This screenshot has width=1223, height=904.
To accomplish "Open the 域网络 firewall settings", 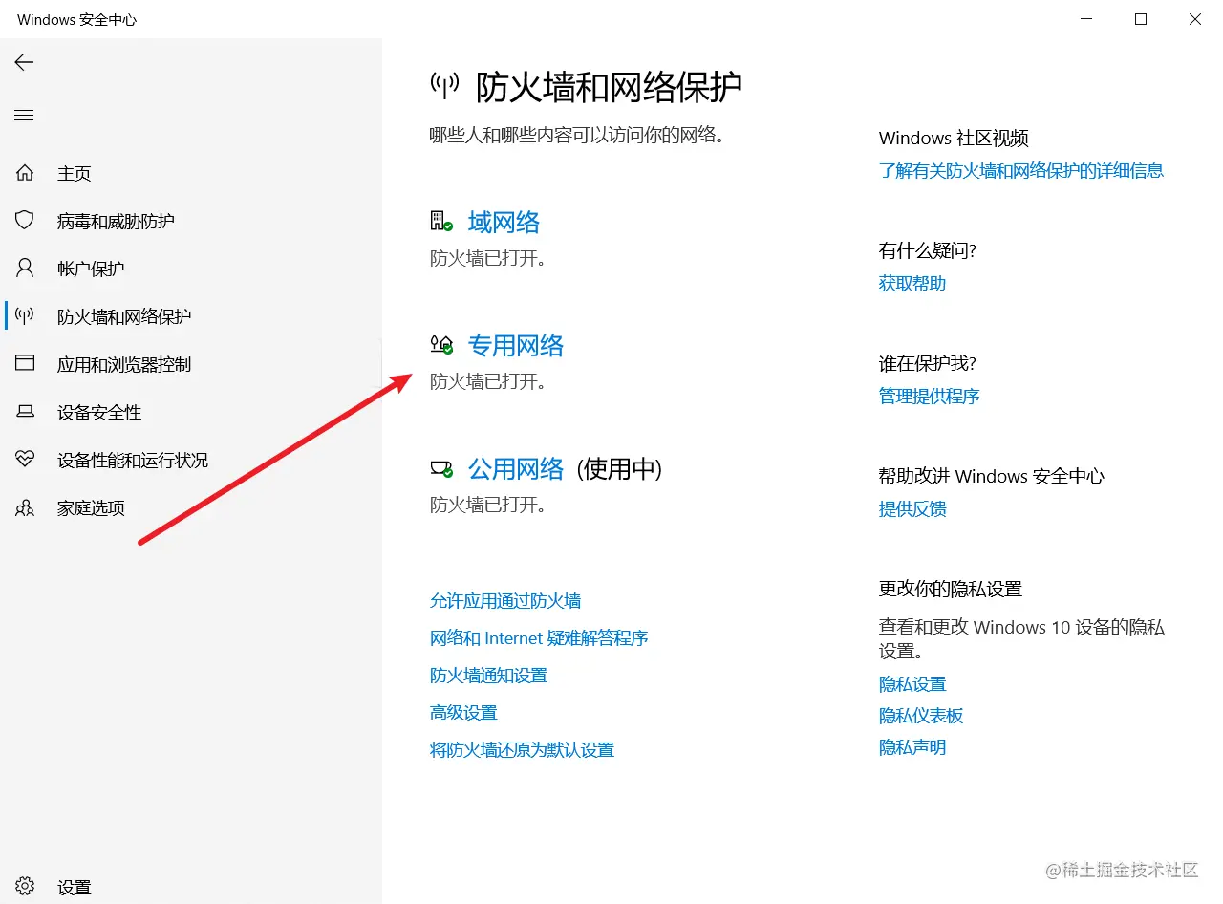I will coord(504,222).
